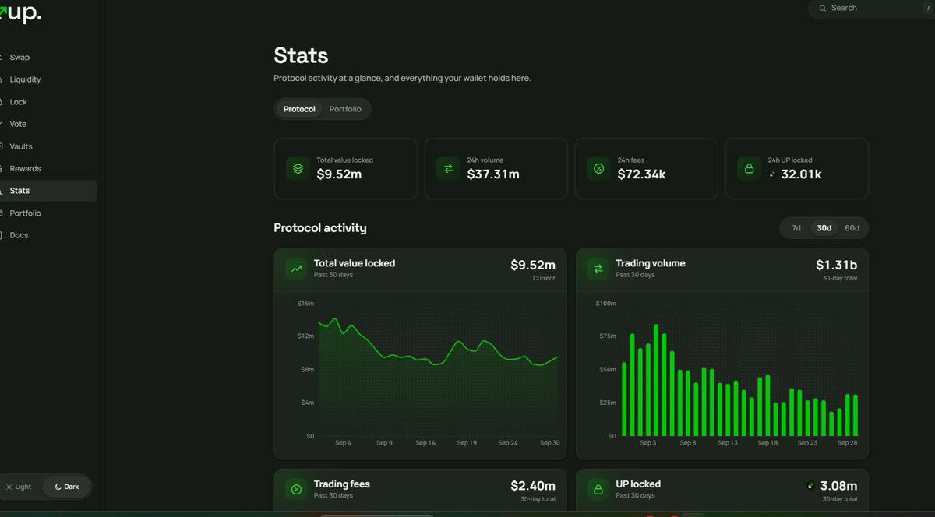The image size is (935, 517).
Task: Click the $37.31m 24h volume value
Action: pyautogui.click(x=493, y=174)
